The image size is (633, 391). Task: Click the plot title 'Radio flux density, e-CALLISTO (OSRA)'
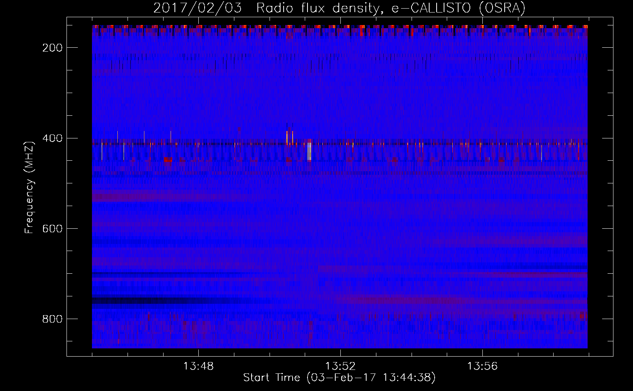pos(390,8)
